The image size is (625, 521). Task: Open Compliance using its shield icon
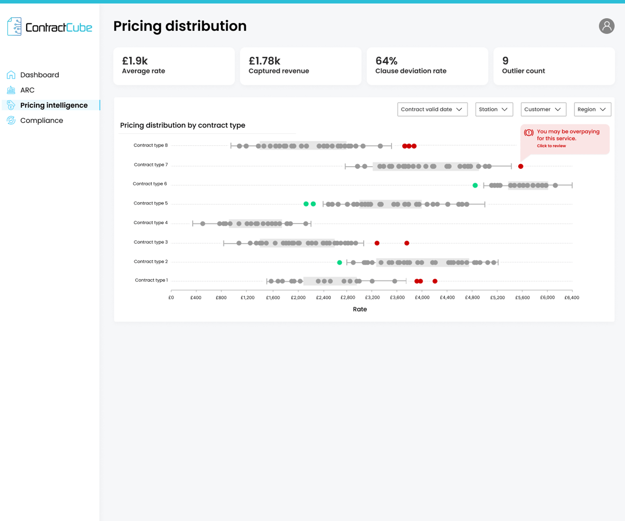[11, 120]
